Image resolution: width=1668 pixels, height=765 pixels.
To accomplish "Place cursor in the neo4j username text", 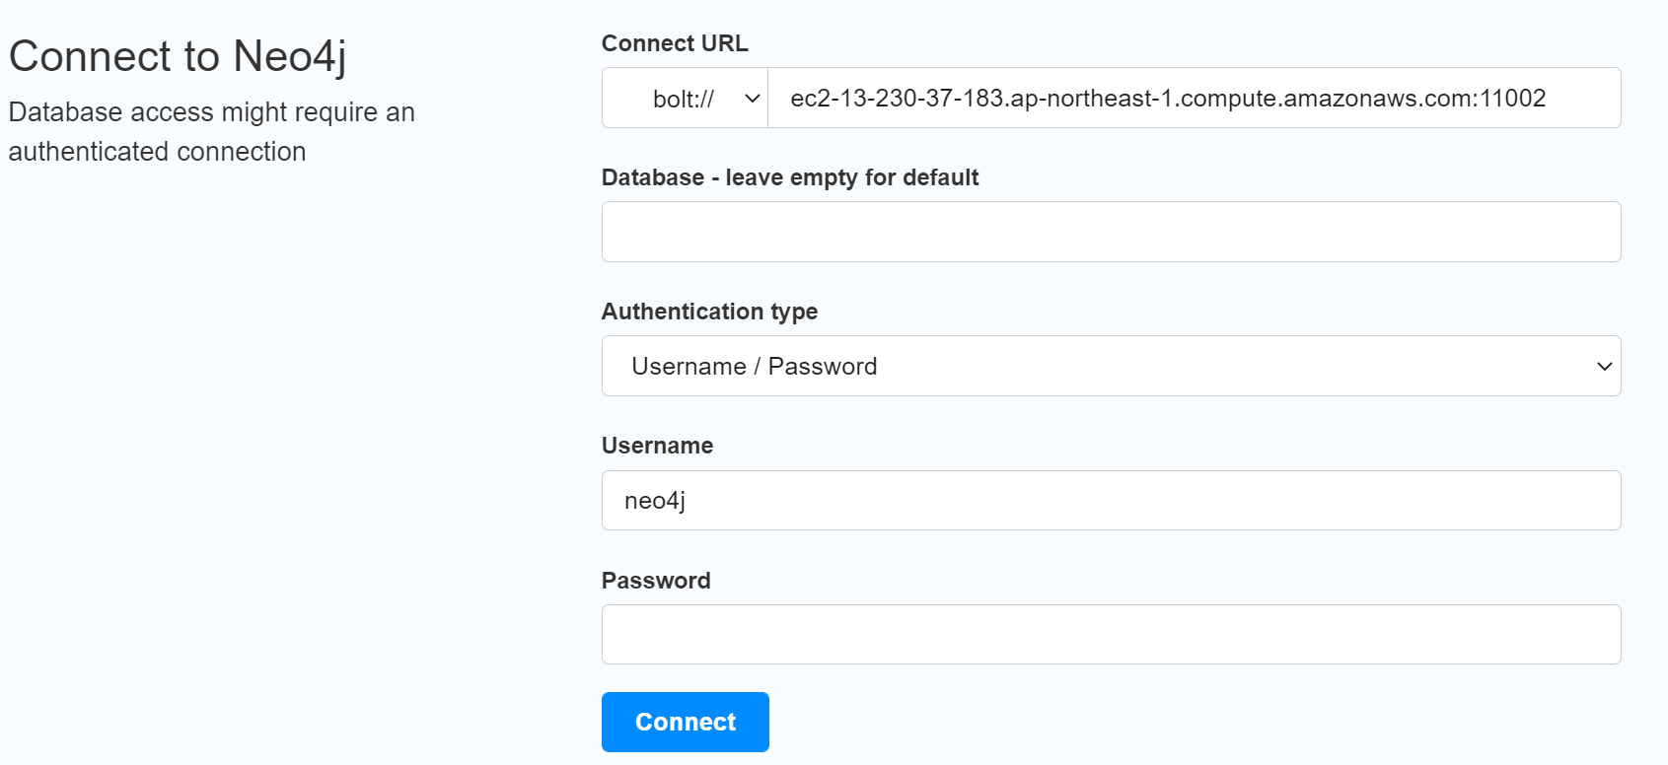I will (x=654, y=501).
